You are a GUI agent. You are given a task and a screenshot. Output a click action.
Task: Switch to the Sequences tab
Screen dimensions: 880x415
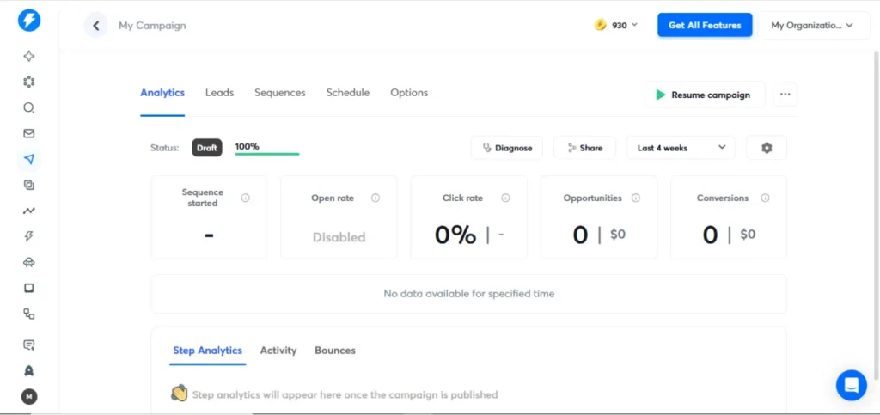click(280, 93)
